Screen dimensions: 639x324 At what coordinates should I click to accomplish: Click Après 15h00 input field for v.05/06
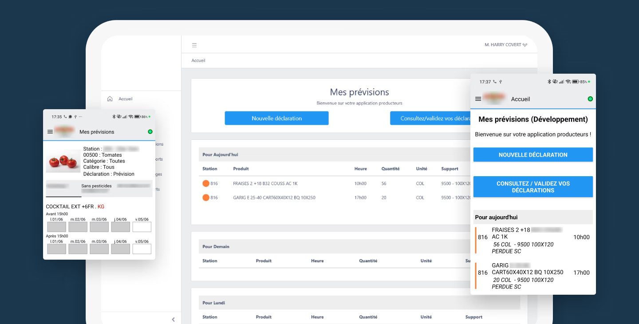(x=142, y=249)
